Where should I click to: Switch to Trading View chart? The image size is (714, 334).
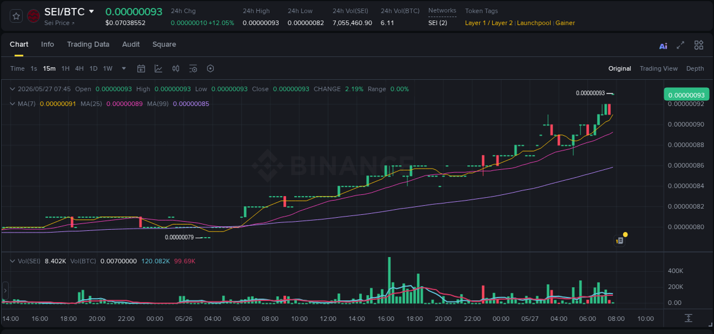click(x=659, y=68)
